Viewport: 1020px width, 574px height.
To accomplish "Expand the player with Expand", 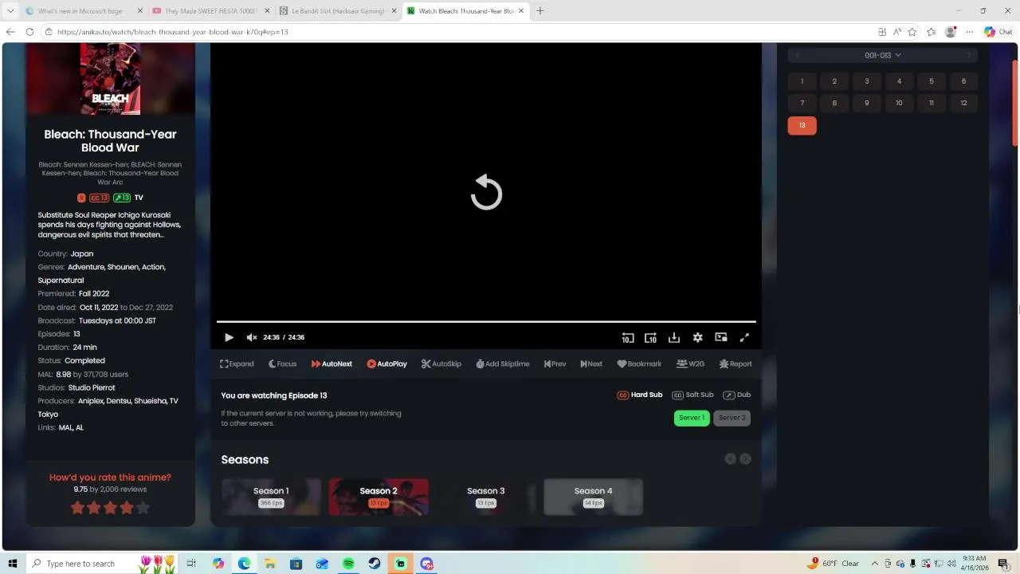I will coord(237,364).
